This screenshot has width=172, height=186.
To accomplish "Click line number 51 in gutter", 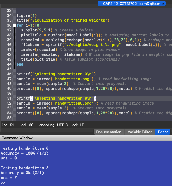I will (9, 98).
